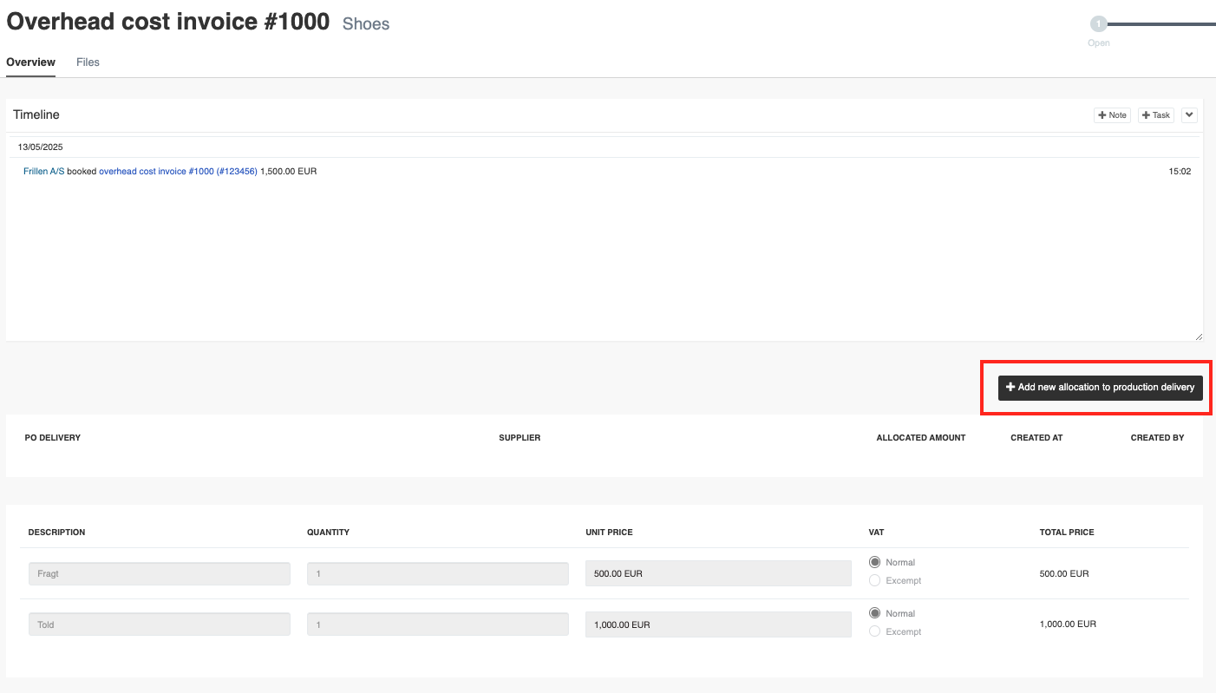The image size is (1216, 693).
Task: Click the Fragt description field
Action: (159, 574)
